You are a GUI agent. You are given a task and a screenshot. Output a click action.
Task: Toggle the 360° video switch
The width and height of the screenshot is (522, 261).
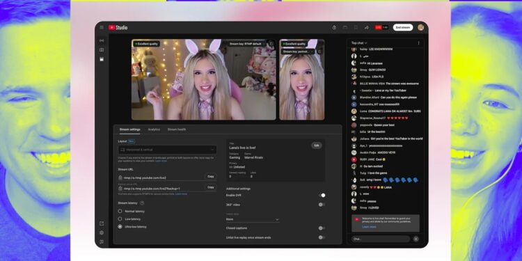pyautogui.click(x=322, y=205)
